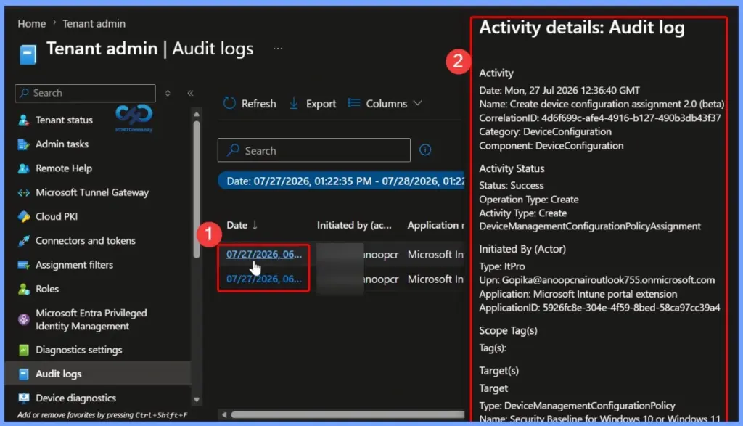Click the Export download arrow icon

click(x=294, y=103)
